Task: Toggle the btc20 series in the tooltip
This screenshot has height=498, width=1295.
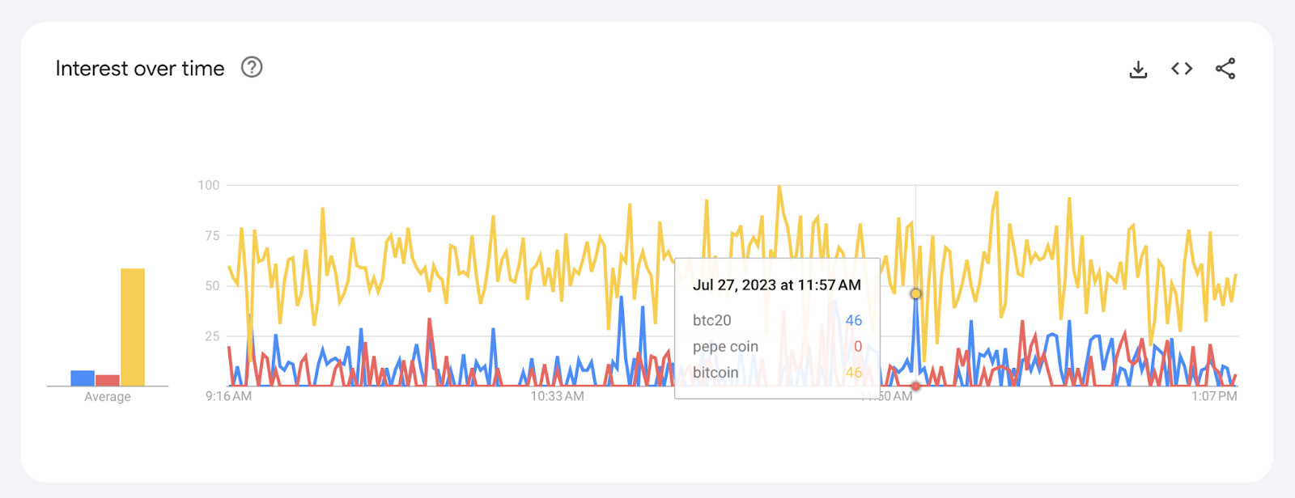Action: pos(711,320)
